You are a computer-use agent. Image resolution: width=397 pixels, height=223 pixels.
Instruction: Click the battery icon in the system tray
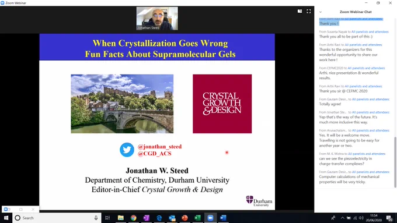(349, 218)
